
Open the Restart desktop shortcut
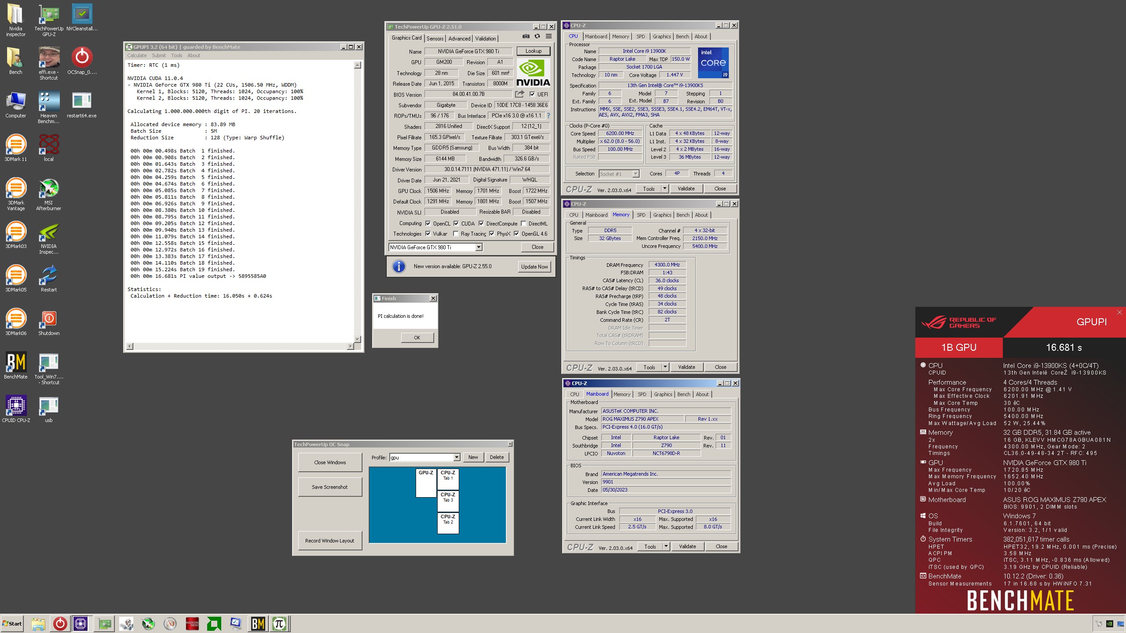(49, 278)
